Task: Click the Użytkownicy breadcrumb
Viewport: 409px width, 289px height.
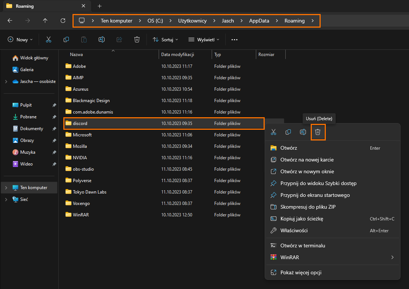Action: [x=192, y=21]
